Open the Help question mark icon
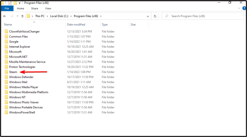This screenshot has width=247, height=137. pos(244,8)
